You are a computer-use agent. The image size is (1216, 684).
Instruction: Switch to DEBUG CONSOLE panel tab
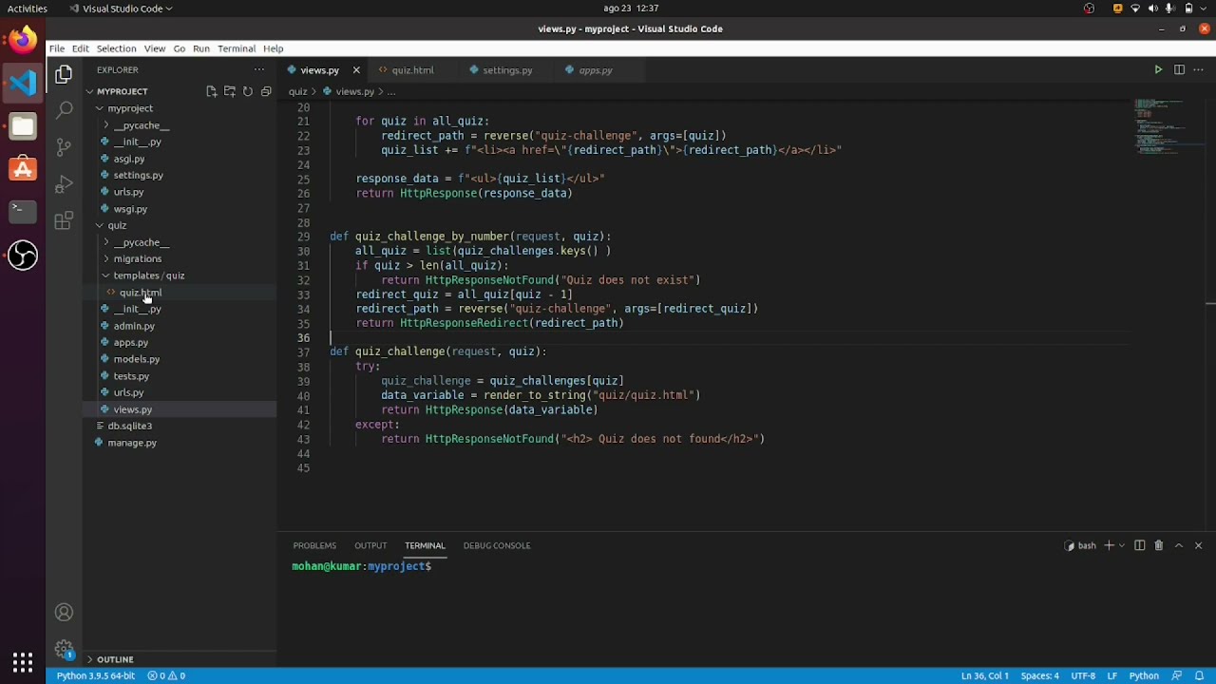click(x=497, y=545)
